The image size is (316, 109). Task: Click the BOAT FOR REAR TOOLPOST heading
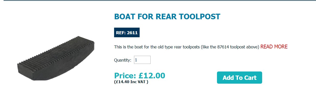pyautogui.click(x=167, y=16)
